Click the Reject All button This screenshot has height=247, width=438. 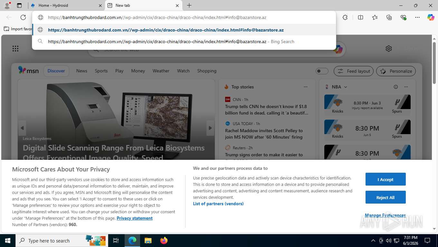[386, 197]
